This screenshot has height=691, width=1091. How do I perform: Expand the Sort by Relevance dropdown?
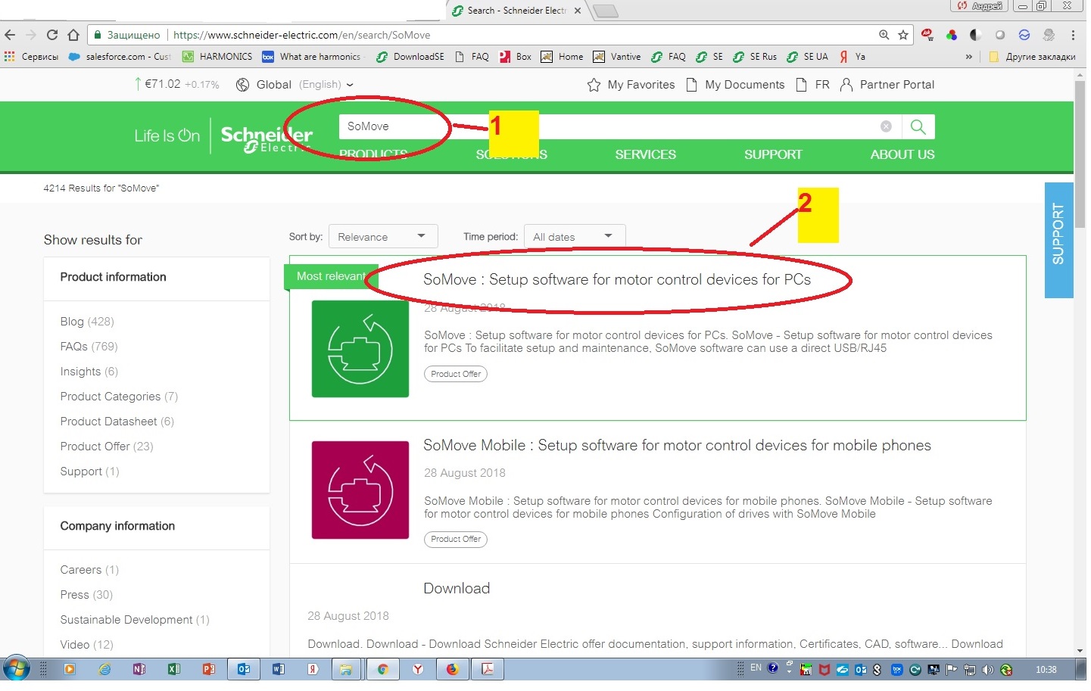click(385, 238)
